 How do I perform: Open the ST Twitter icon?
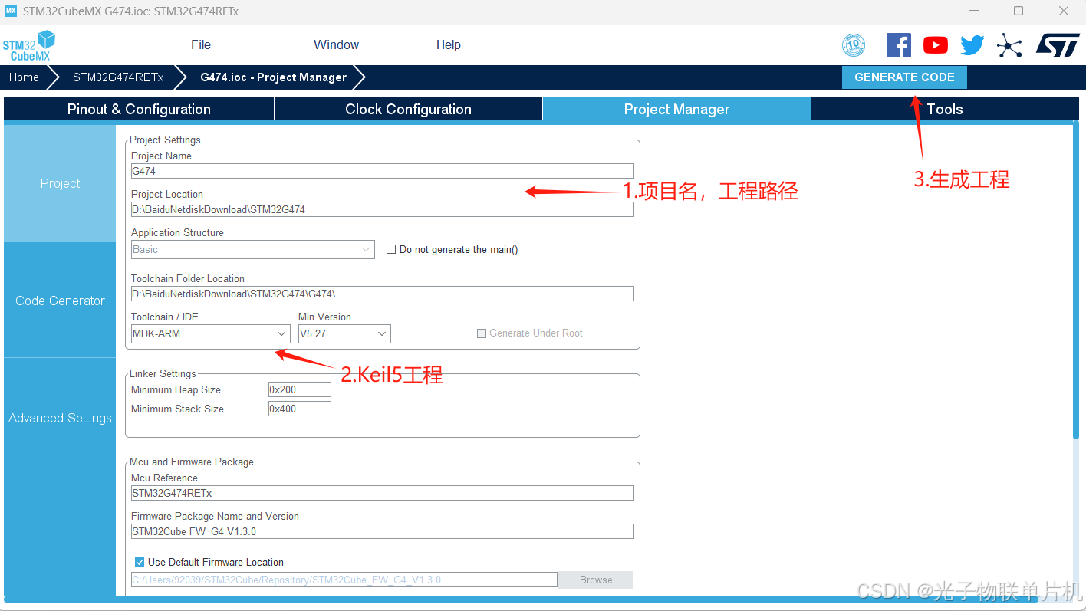click(x=972, y=45)
